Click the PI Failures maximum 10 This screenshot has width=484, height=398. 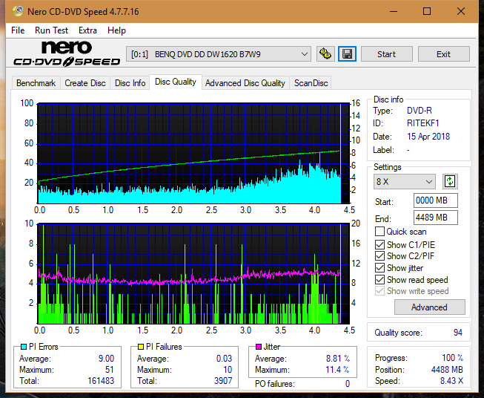pos(228,370)
